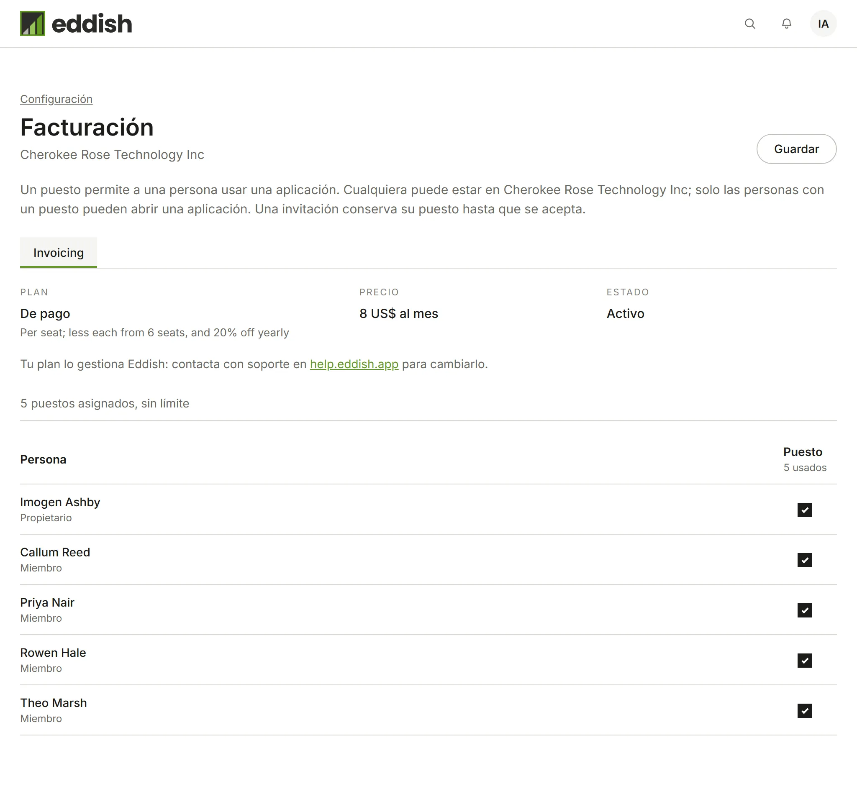Toggle Rowen Hale's seat checkbox
The width and height of the screenshot is (857, 789).
804,661
